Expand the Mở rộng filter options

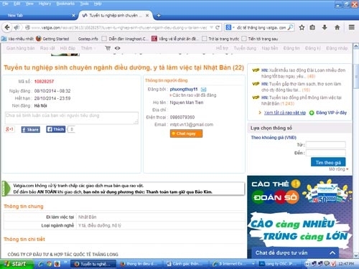click(338, 169)
